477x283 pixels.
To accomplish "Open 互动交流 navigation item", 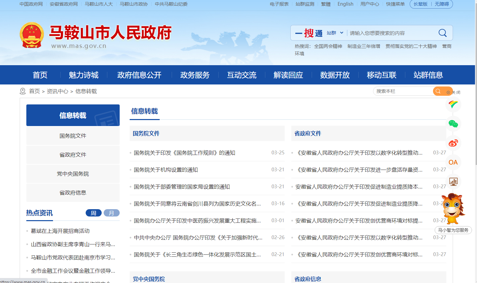I will point(242,75).
